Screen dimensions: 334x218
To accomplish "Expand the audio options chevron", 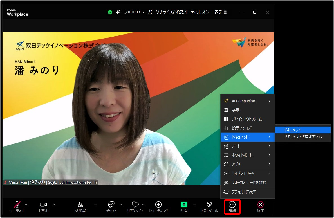I will (x=26, y=205).
